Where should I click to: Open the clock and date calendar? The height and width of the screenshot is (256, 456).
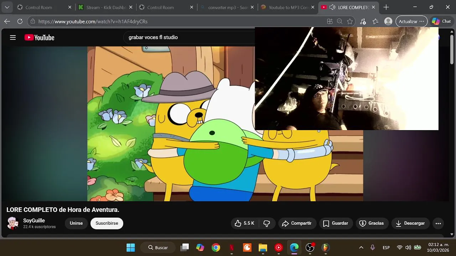tap(438, 247)
